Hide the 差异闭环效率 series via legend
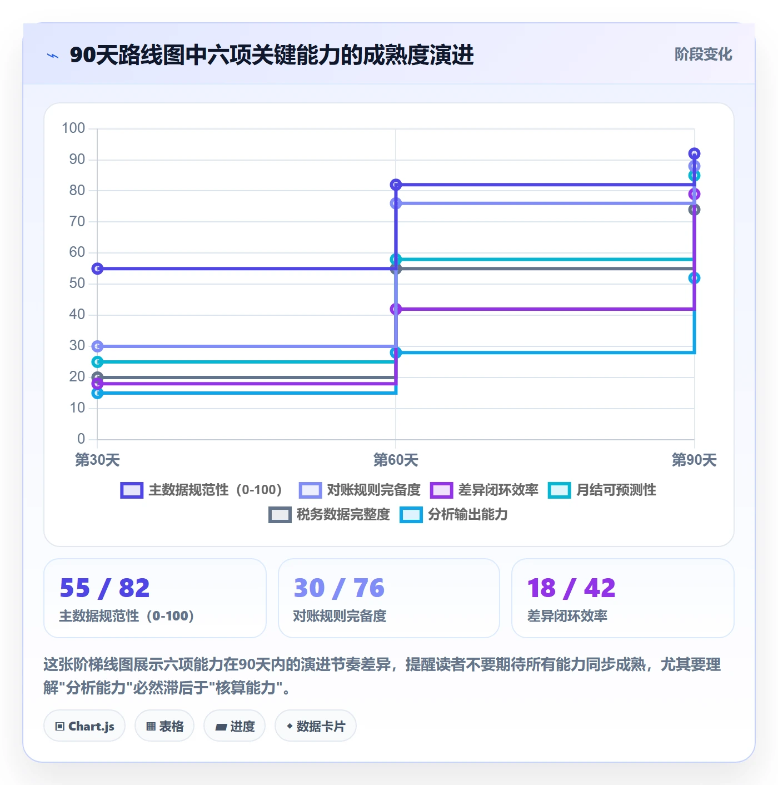The height and width of the screenshot is (785, 778). coord(484,490)
